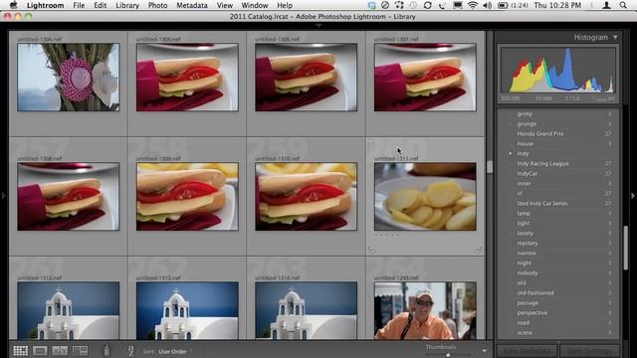Select sandwich photo untitled-1309
The image size is (637, 358).
[187, 197]
